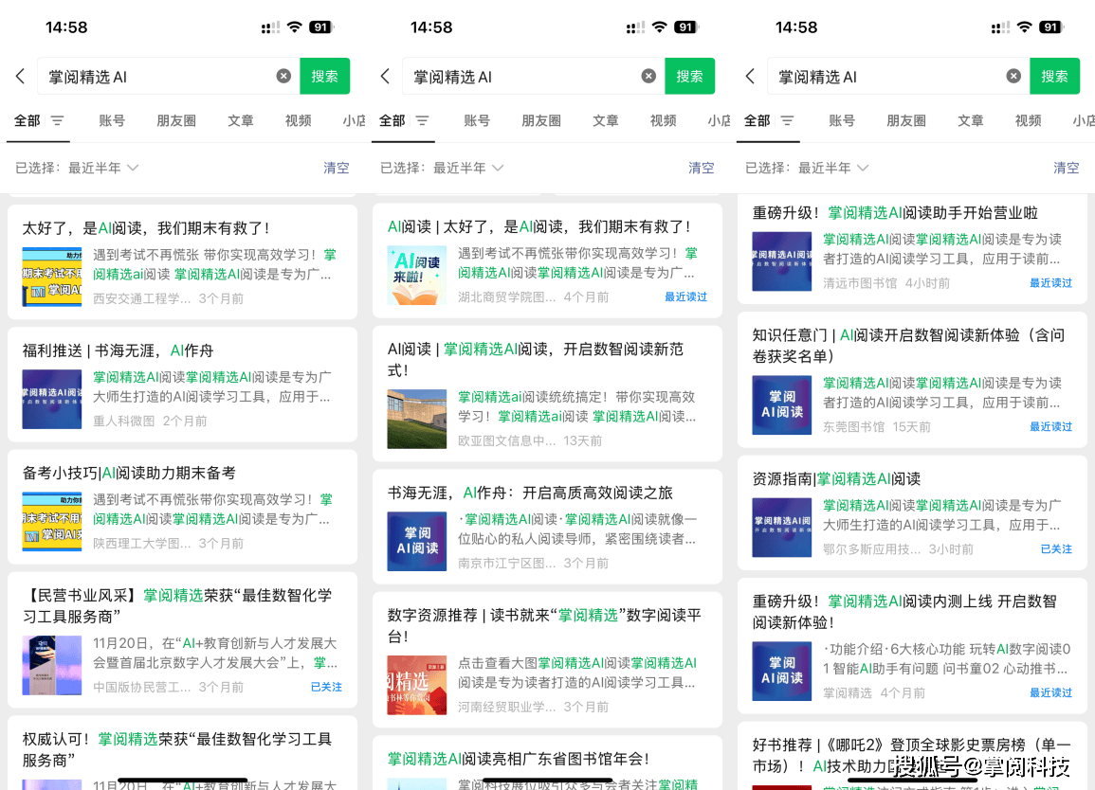Tap the battery indicator on the middle screen
Image resolution: width=1095 pixels, height=790 pixels.
[685, 27]
